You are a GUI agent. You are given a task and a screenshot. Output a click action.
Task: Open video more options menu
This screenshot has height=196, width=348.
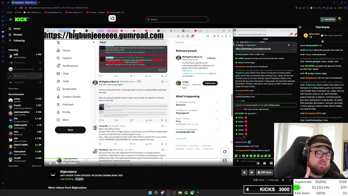(290, 180)
